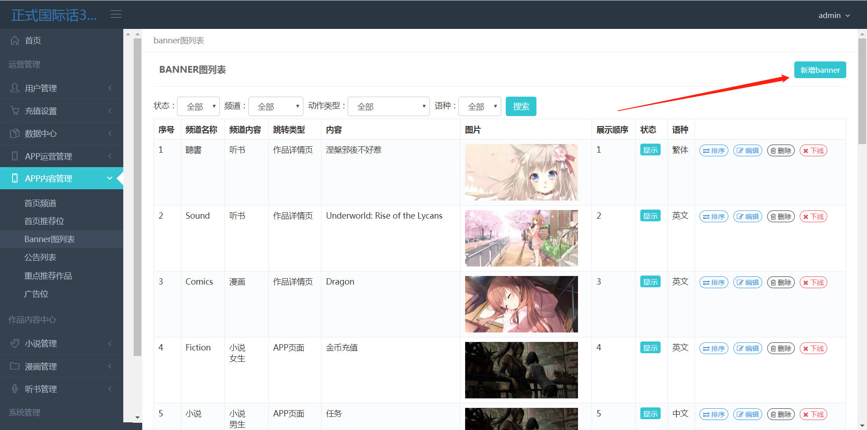This screenshot has width=867, height=430.
Task: Open the 重点推荐作品 submenu item
Action: tap(48, 276)
